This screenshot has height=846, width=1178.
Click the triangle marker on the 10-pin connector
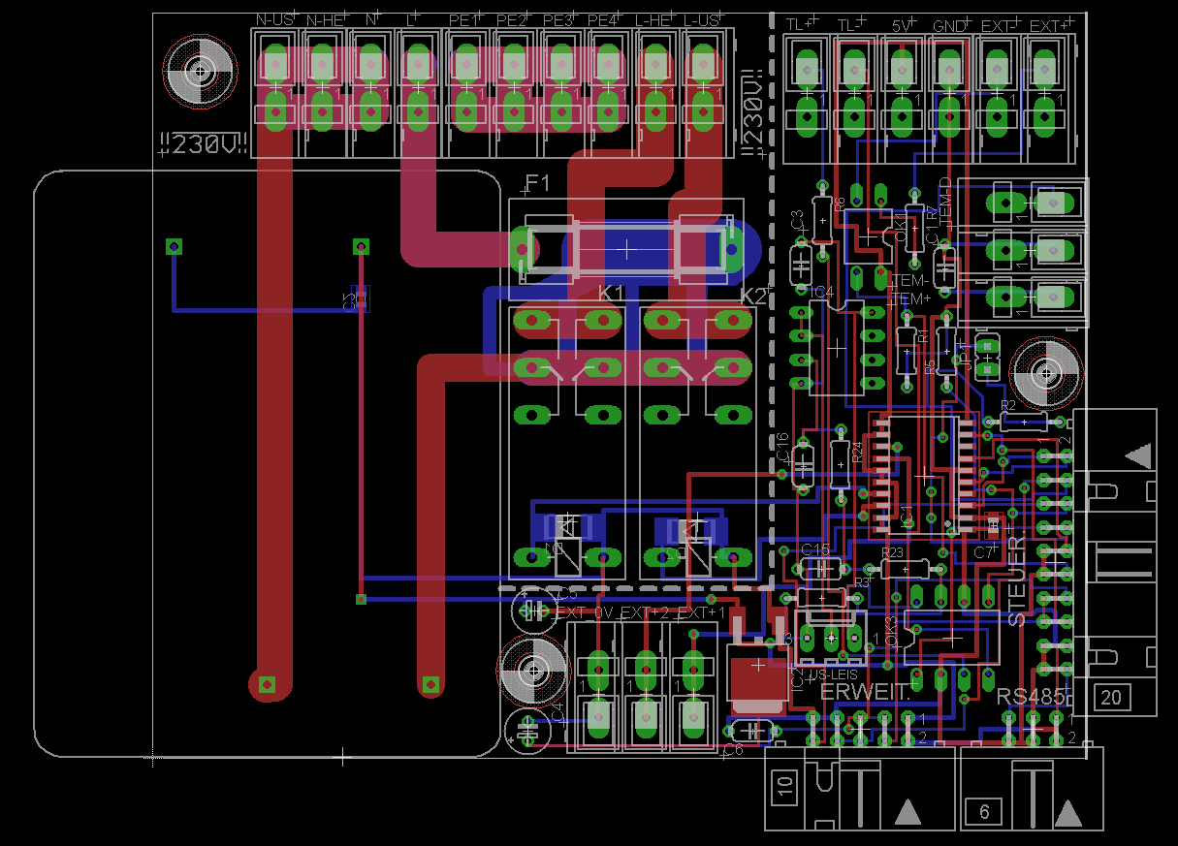tap(907, 812)
